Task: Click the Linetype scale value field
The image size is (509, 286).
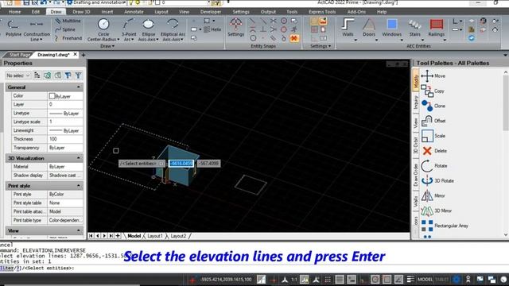Action: click(65, 122)
